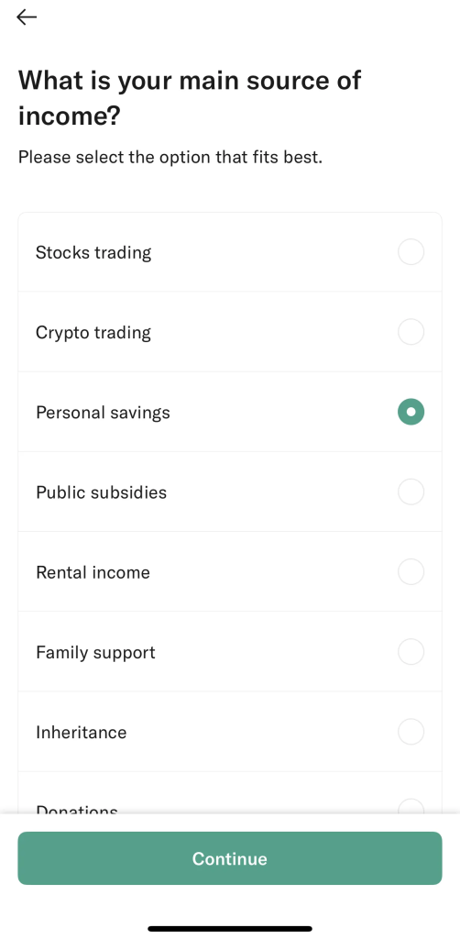Tap the Family support label text

[x=95, y=652]
